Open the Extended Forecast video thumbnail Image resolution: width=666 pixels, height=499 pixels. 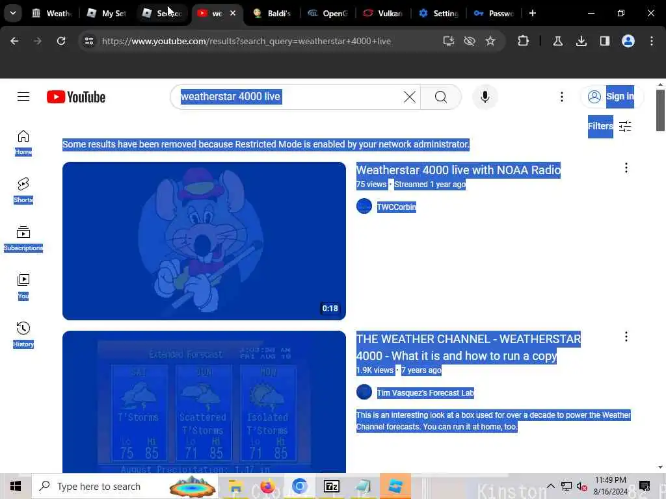click(204, 402)
